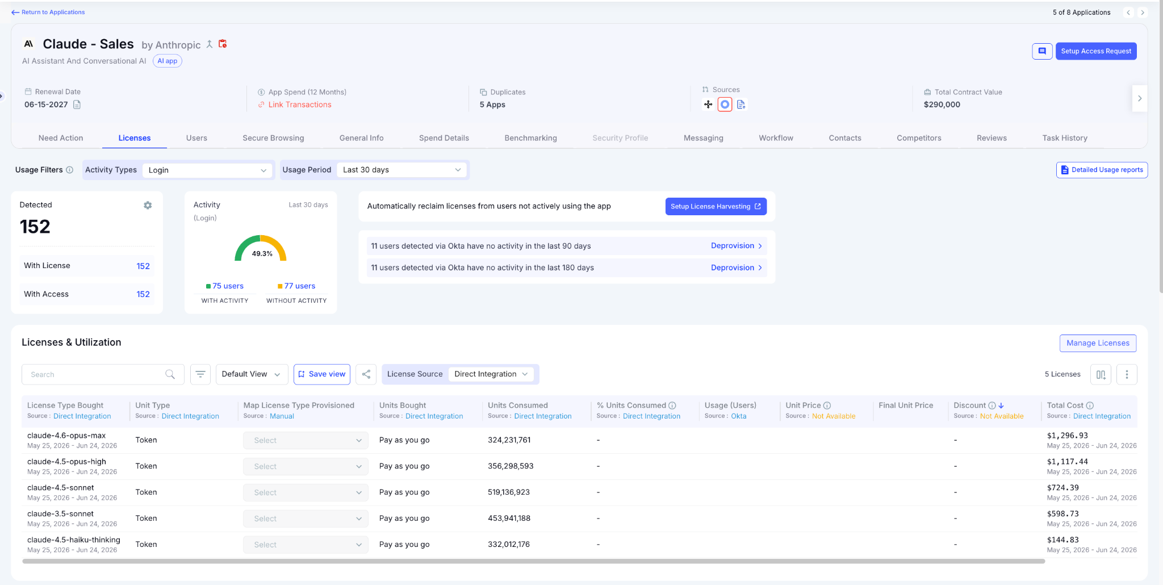Click the green 75 users with activity legend

pyautogui.click(x=225, y=286)
